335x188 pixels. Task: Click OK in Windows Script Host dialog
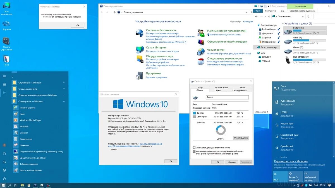(x=78, y=25)
